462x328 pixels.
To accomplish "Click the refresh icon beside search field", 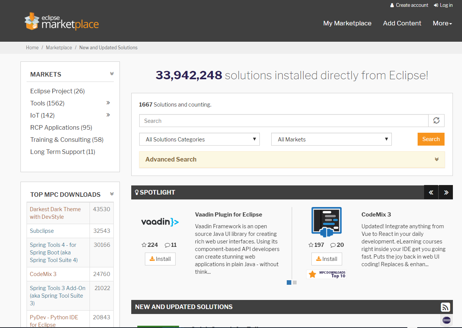I will pos(436,121).
